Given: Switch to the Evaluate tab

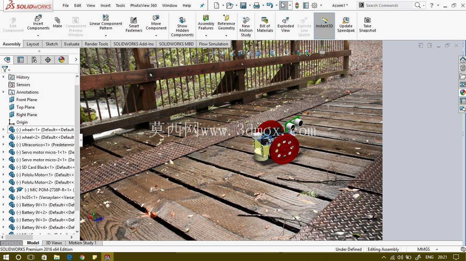Looking at the screenshot, I should pos(72,44).
